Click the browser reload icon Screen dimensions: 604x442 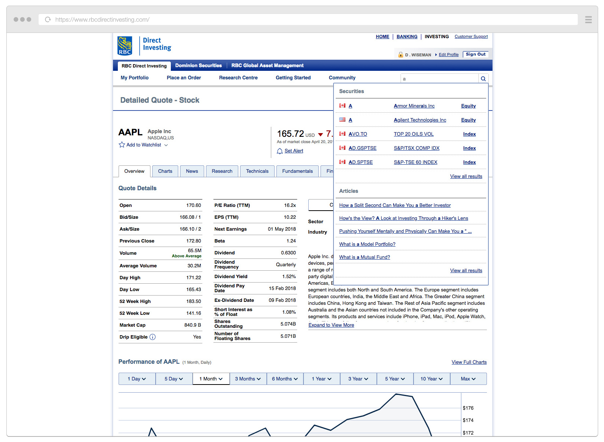tap(48, 20)
